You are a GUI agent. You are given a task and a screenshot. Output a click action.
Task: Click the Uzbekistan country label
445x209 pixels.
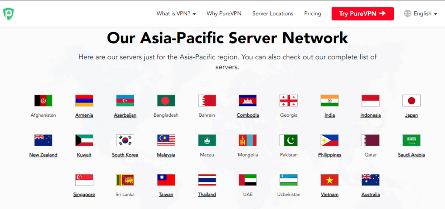[x=289, y=195]
